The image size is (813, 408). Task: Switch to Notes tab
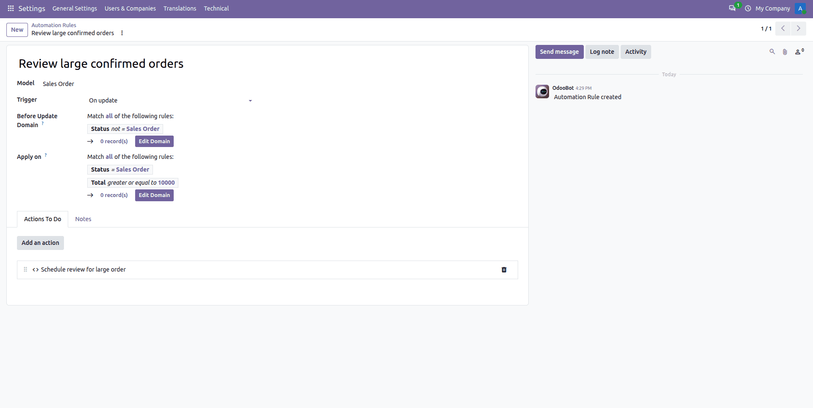pyautogui.click(x=83, y=219)
